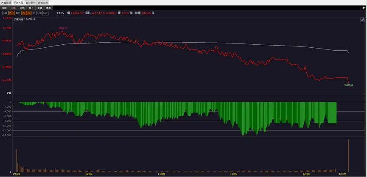Select the 傳產 sector sub-tab
The image size is (367, 177).
48,8
